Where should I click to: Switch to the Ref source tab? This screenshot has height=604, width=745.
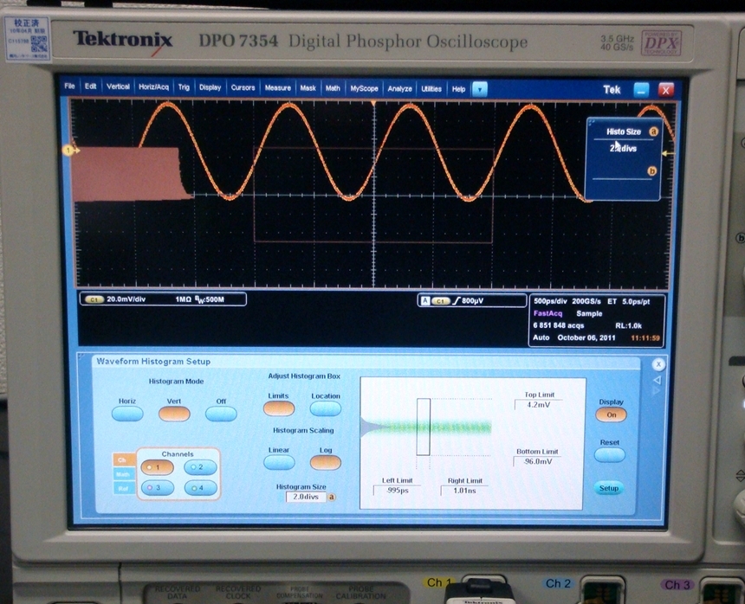point(123,488)
